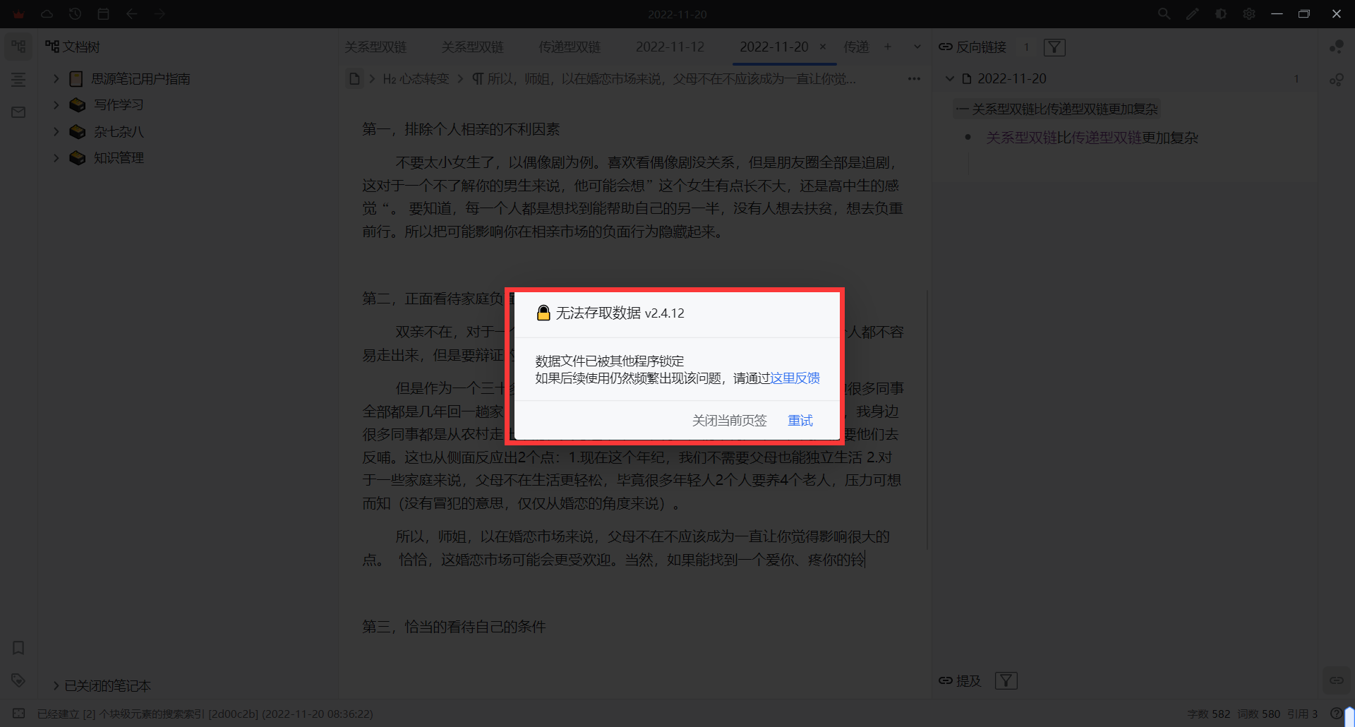The height and width of the screenshot is (727, 1355).
Task: Click the document icon in the breadcrumb
Action: pos(354,78)
